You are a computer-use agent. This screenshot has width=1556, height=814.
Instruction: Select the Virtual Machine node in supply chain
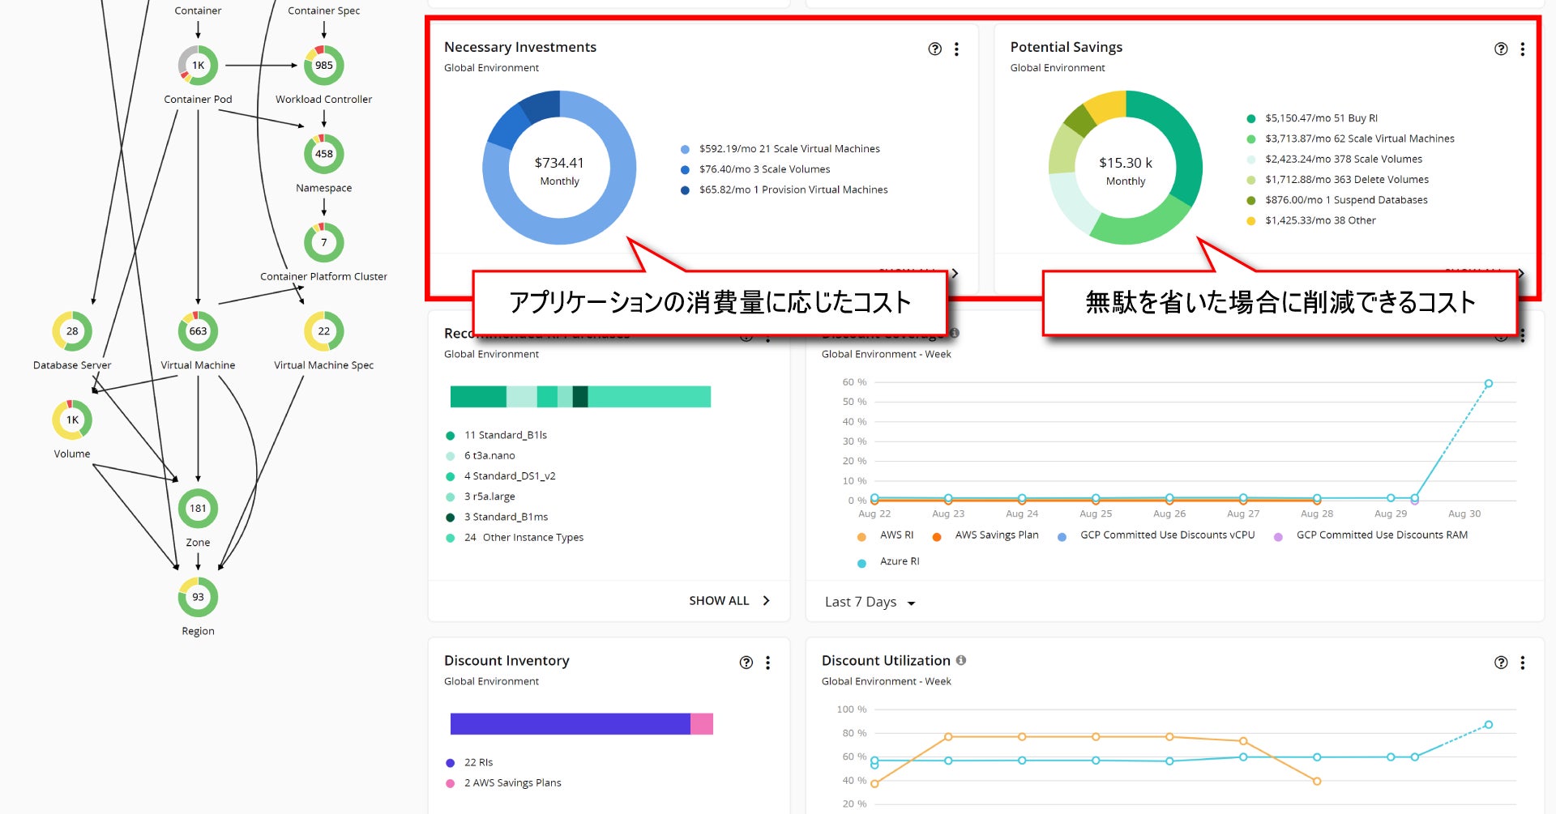[198, 331]
